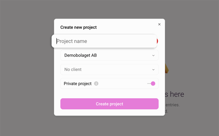This screenshot has width=219, height=136.
Task: Click the chevron beside Demobolaget AB
Action: [x=153, y=56]
